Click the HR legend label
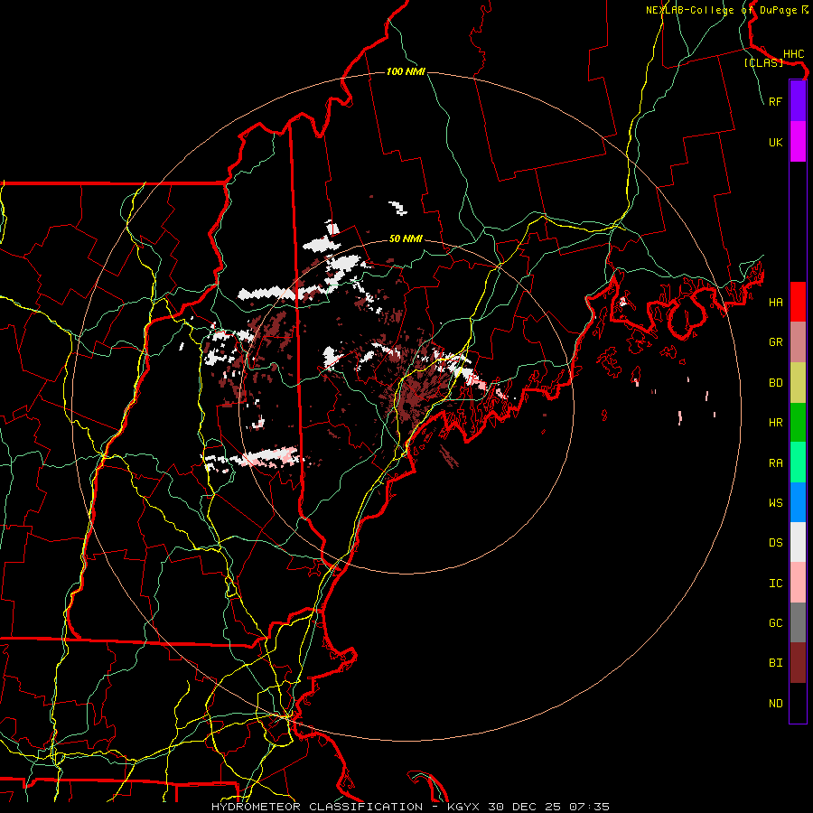 click(x=775, y=423)
